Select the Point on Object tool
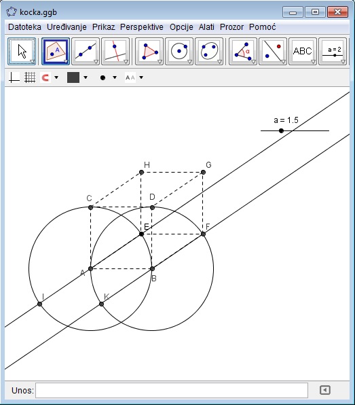This screenshot has height=405, width=355. [x=56, y=51]
